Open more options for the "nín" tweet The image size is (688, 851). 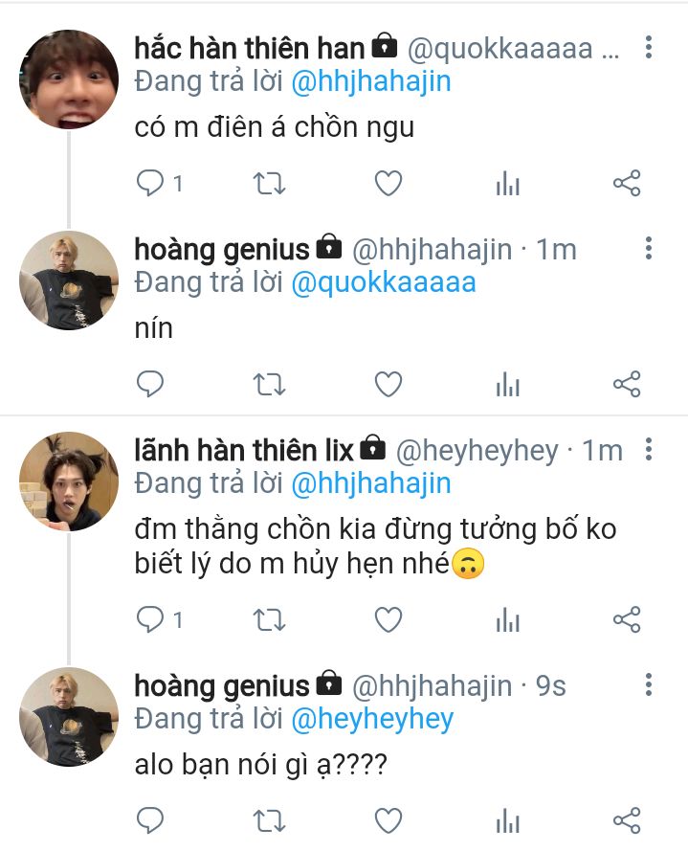pyautogui.click(x=649, y=249)
